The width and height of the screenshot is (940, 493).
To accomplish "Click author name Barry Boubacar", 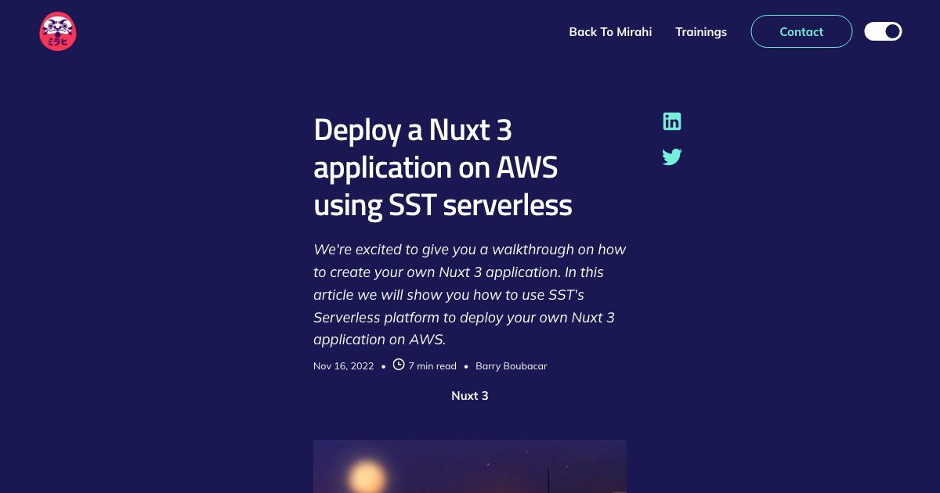I will [x=512, y=365].
